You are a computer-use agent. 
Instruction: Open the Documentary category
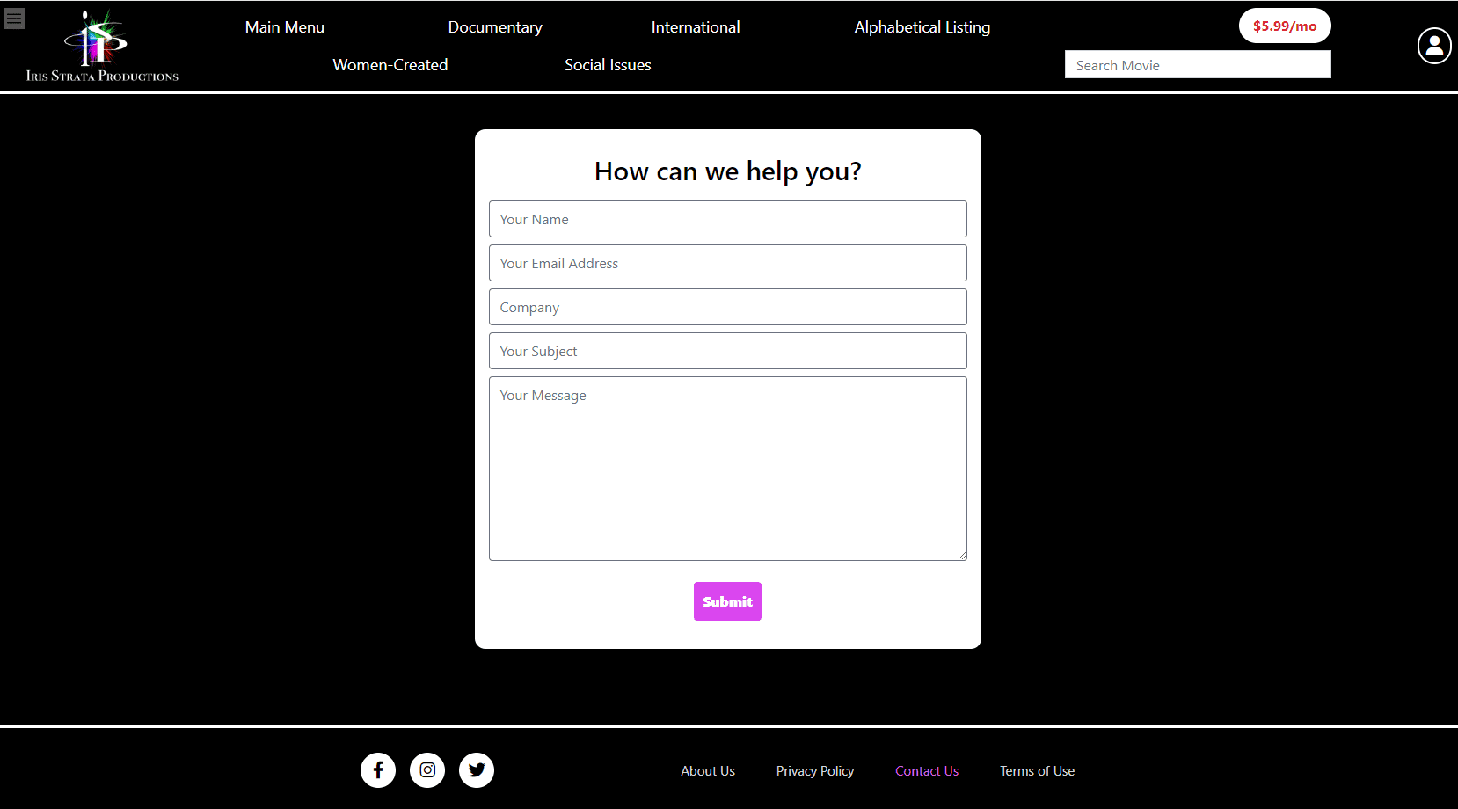(495, 27)
